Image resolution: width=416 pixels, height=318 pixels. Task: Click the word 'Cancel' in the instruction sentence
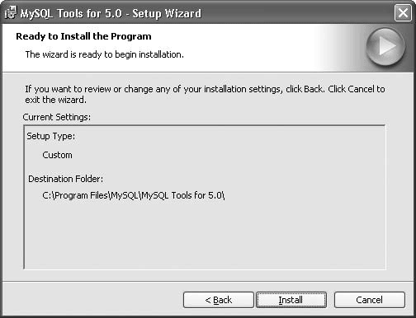[x=361, y=89]
